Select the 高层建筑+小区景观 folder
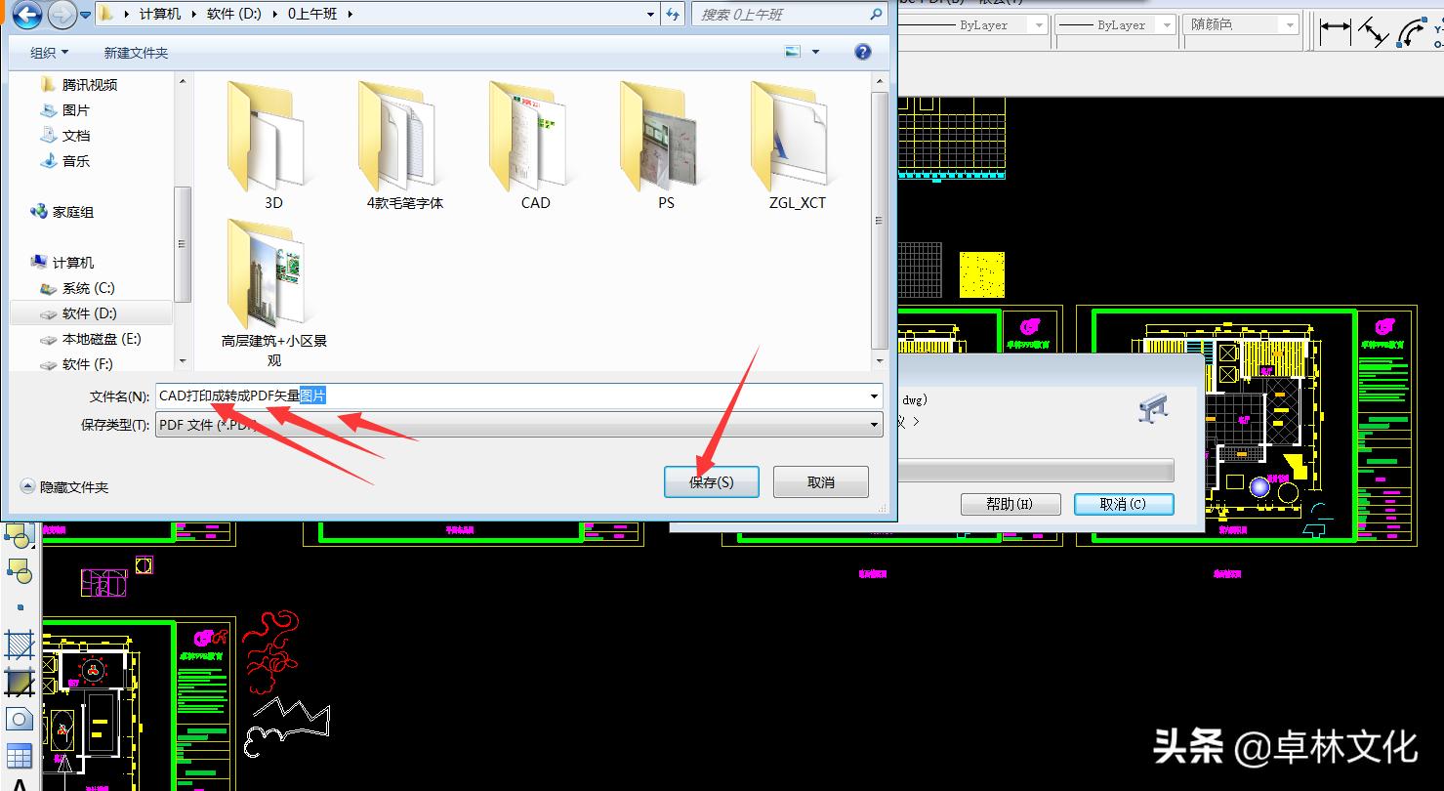The width and height of the screenshot is (1444, 791). point(273,293)
